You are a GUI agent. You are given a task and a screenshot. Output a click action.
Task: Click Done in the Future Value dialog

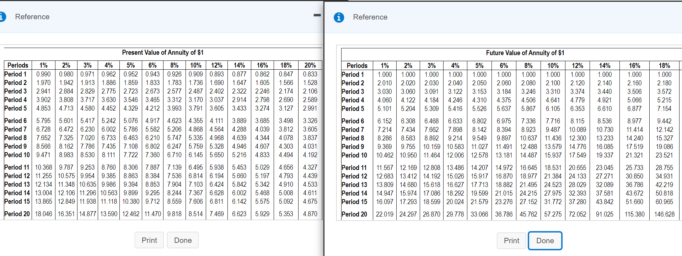click(545, 240)
